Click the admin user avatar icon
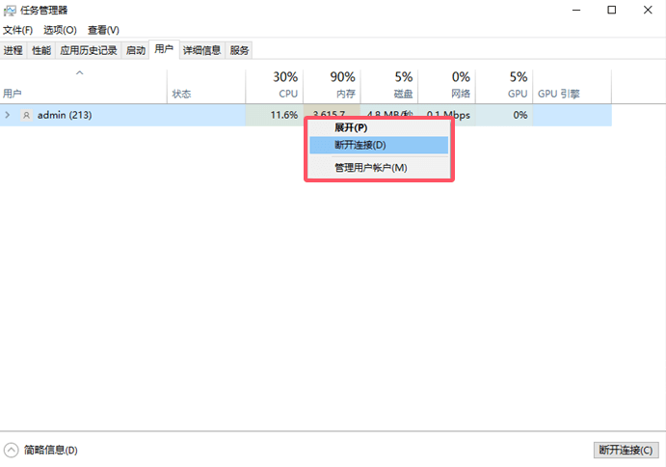 tap(26, 115)
